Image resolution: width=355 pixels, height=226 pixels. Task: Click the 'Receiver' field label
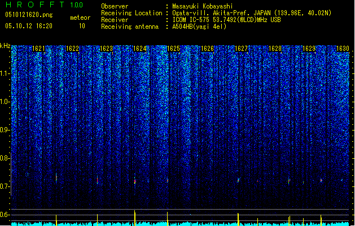tap(115, 20)
